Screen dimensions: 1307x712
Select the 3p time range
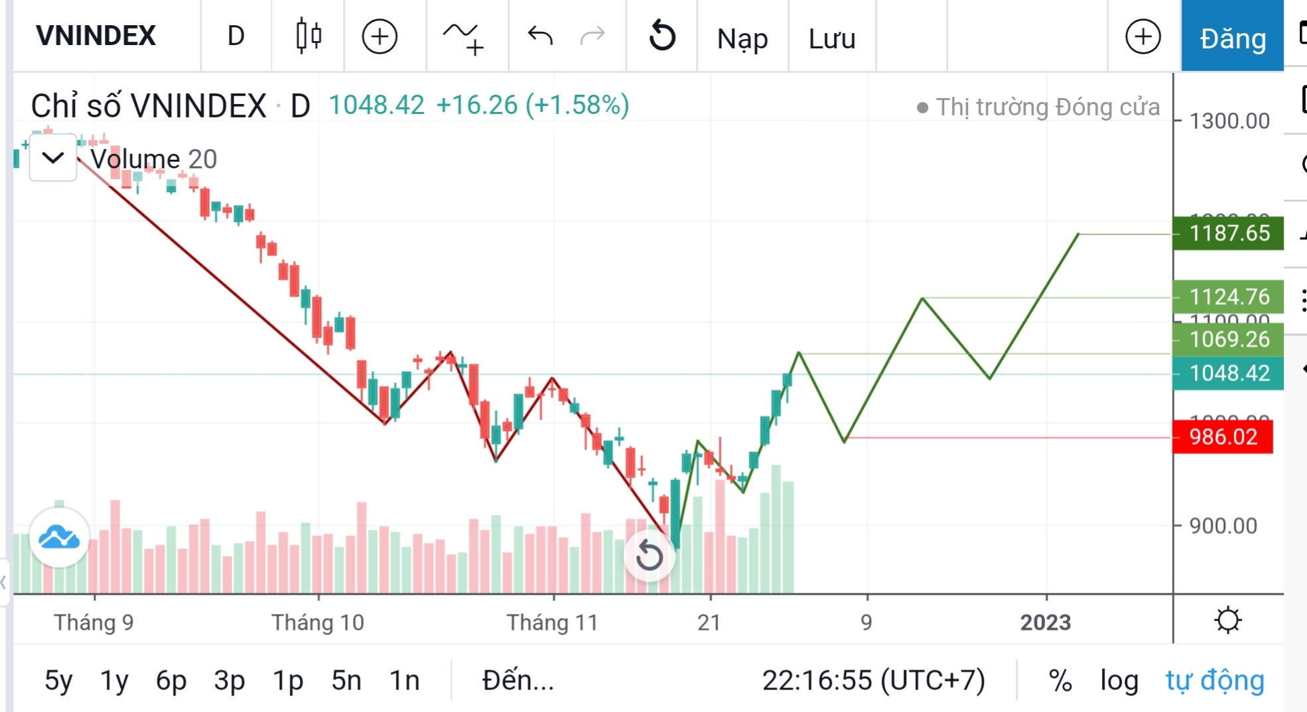[230, 680]
